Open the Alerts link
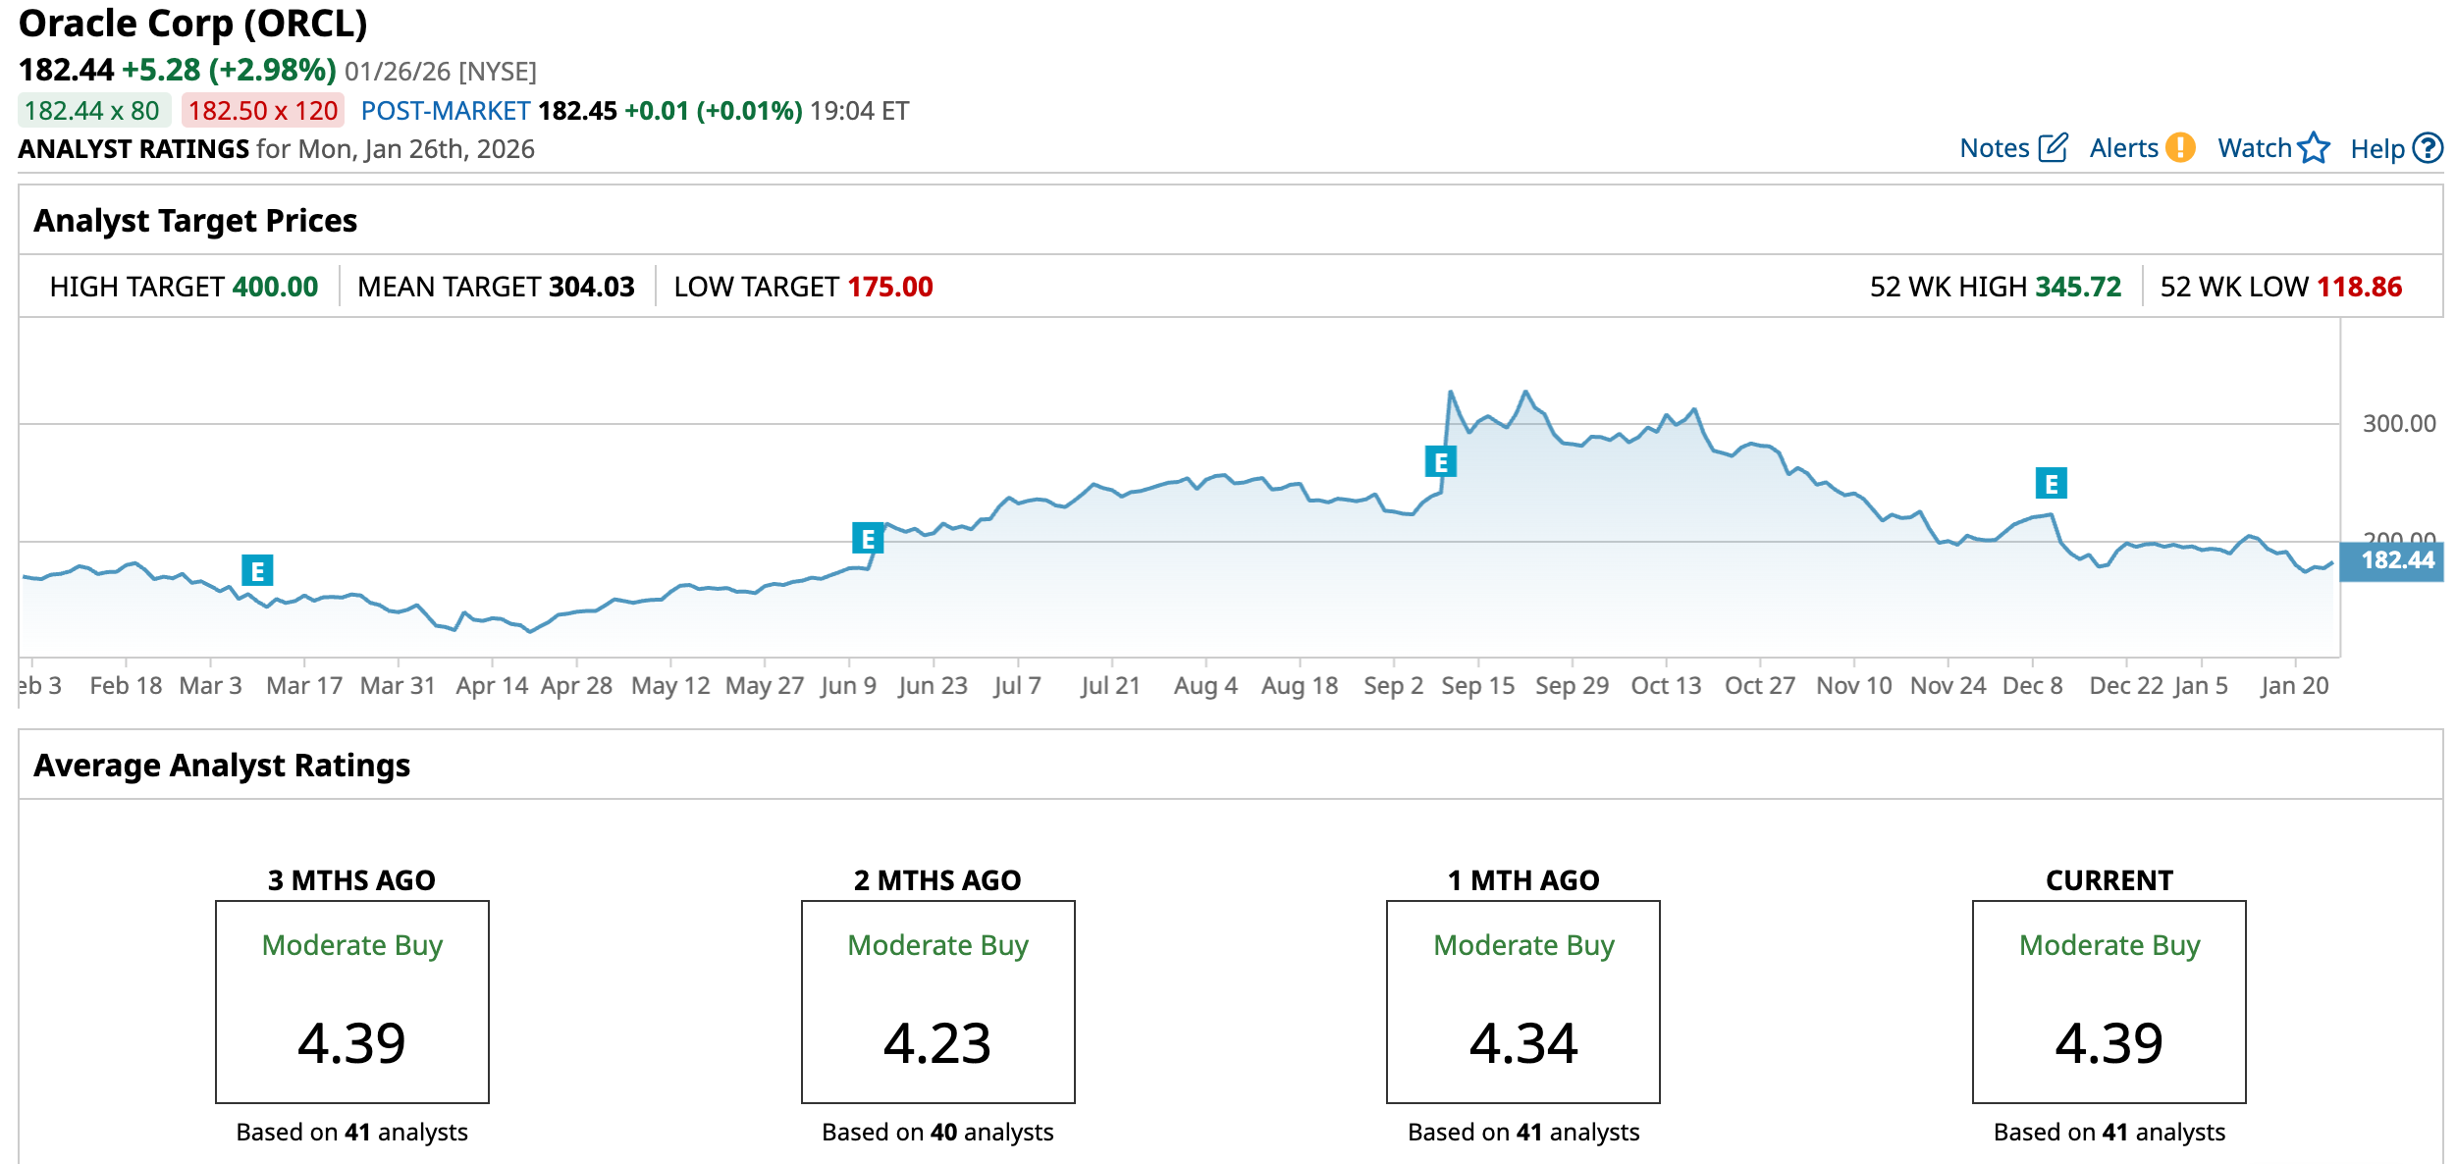 point(2123,148)
